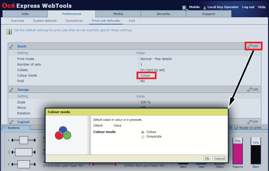
Task: Click Edit for the Layout section
Action: [253, 122]
